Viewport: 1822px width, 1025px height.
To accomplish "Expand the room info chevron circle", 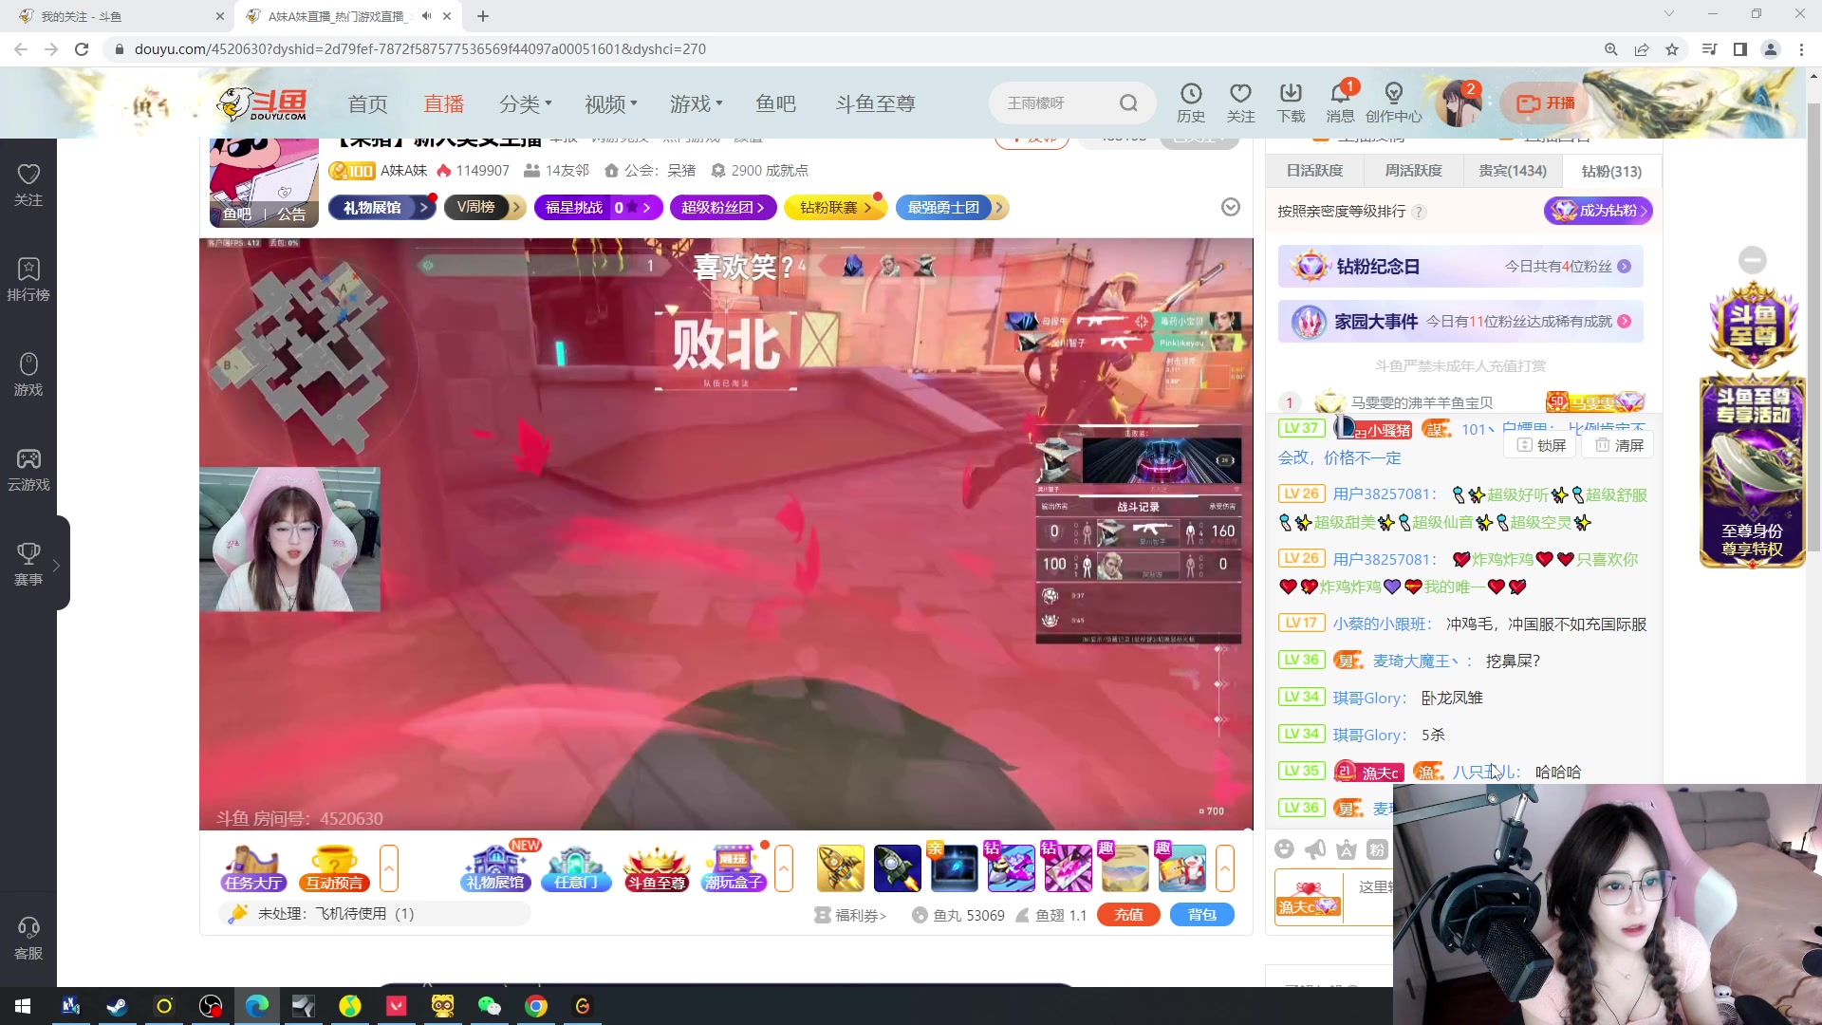I will coord(1230,207).
